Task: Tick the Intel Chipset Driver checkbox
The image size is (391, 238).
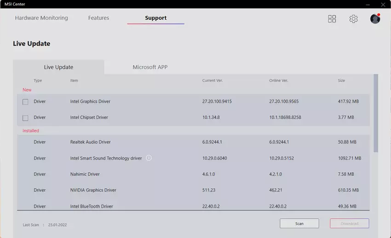Action: point(25,118)
